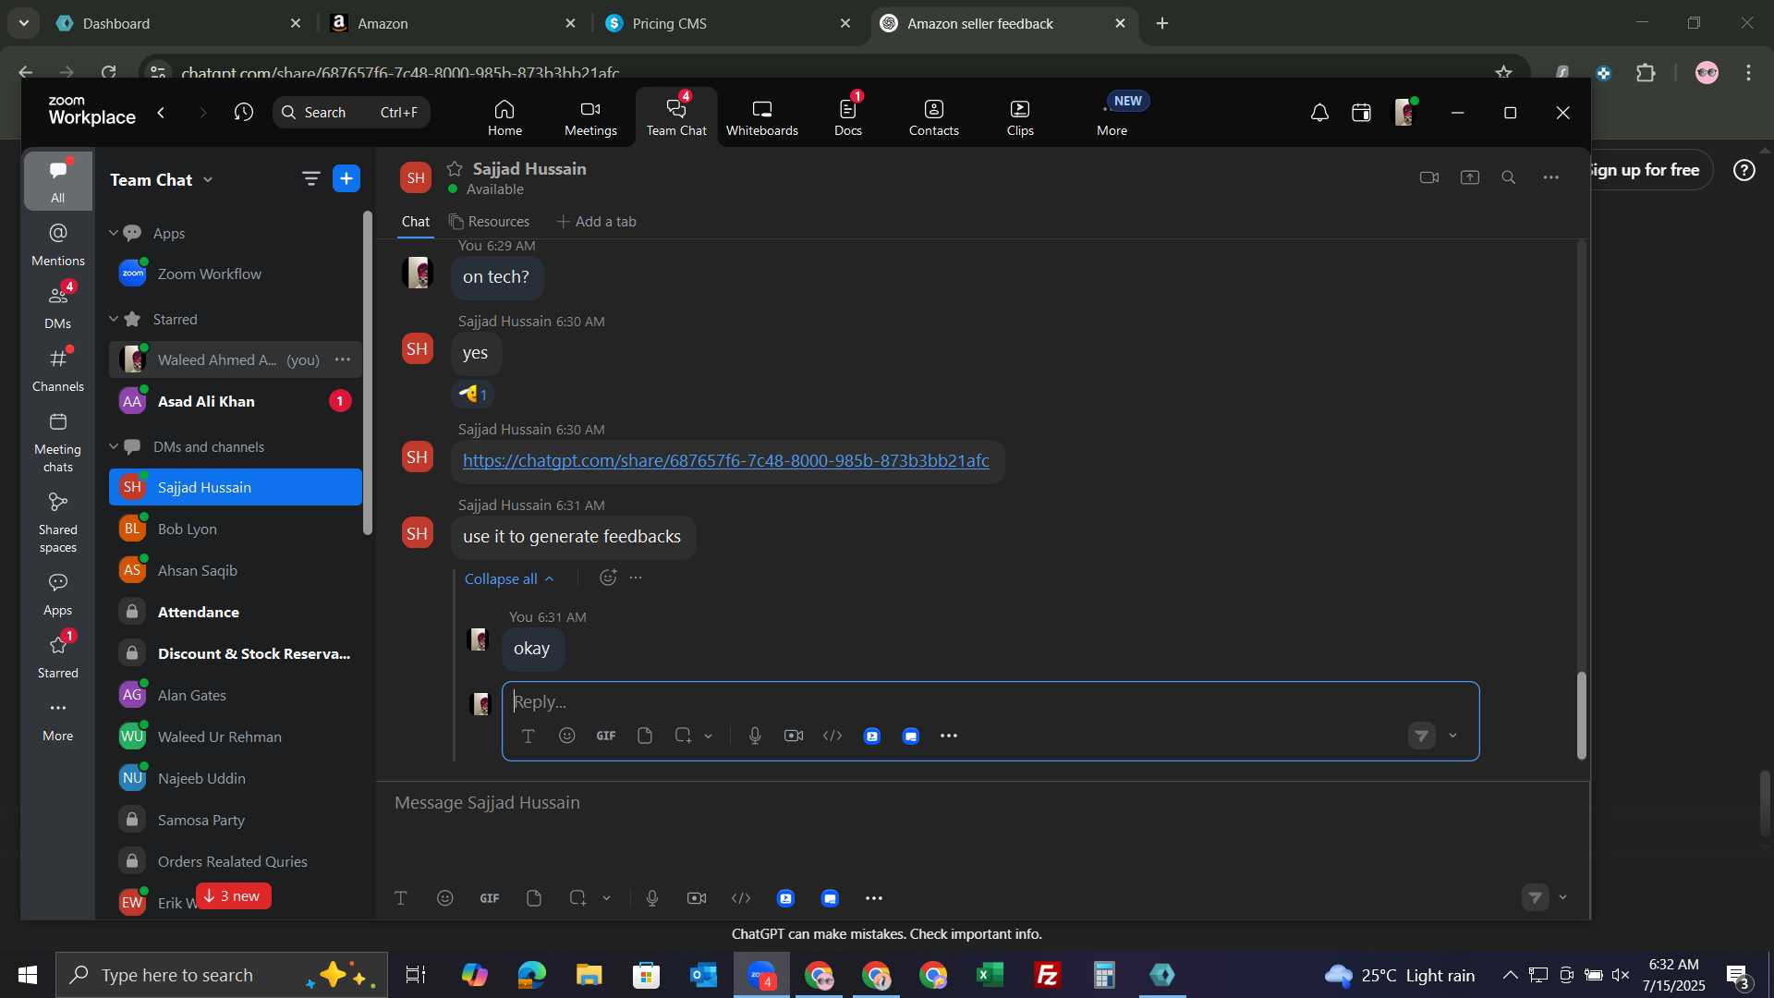Open the Resources tab

[x=490, y=222]
